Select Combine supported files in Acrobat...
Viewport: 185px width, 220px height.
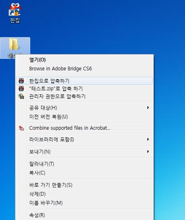tap(84, 128)
